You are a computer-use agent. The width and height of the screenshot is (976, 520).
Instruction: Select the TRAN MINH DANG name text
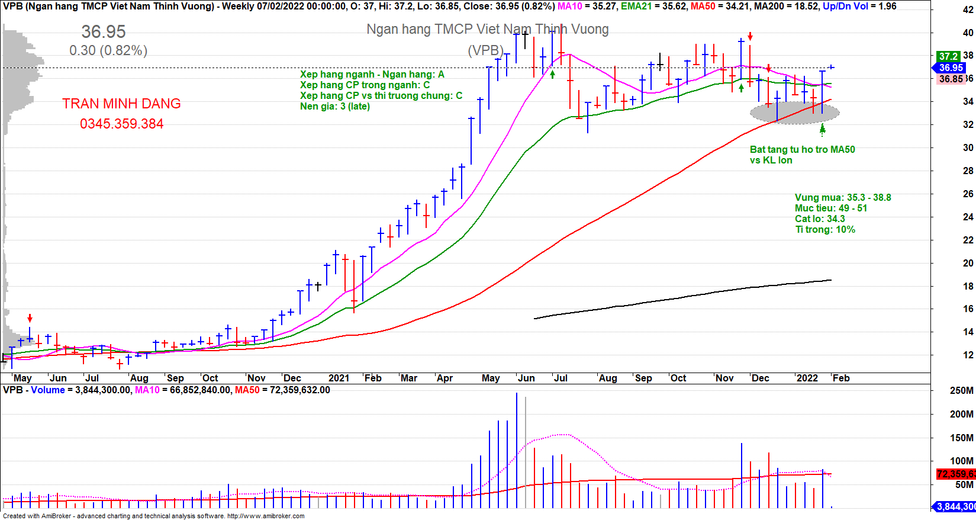(x=121, y=104)
